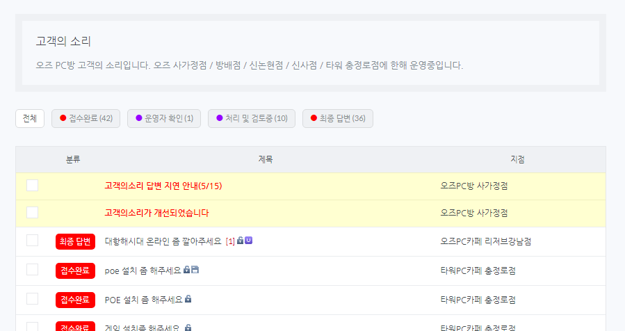Filter by 최종 답변 (36) tab
Viewport: 625px width, 331px height.
[x=338, y=118]
